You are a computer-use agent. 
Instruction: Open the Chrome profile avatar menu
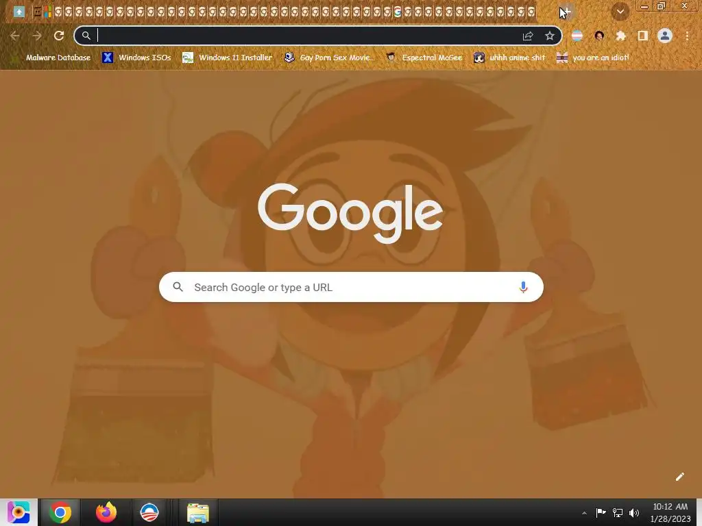[665, 36]
